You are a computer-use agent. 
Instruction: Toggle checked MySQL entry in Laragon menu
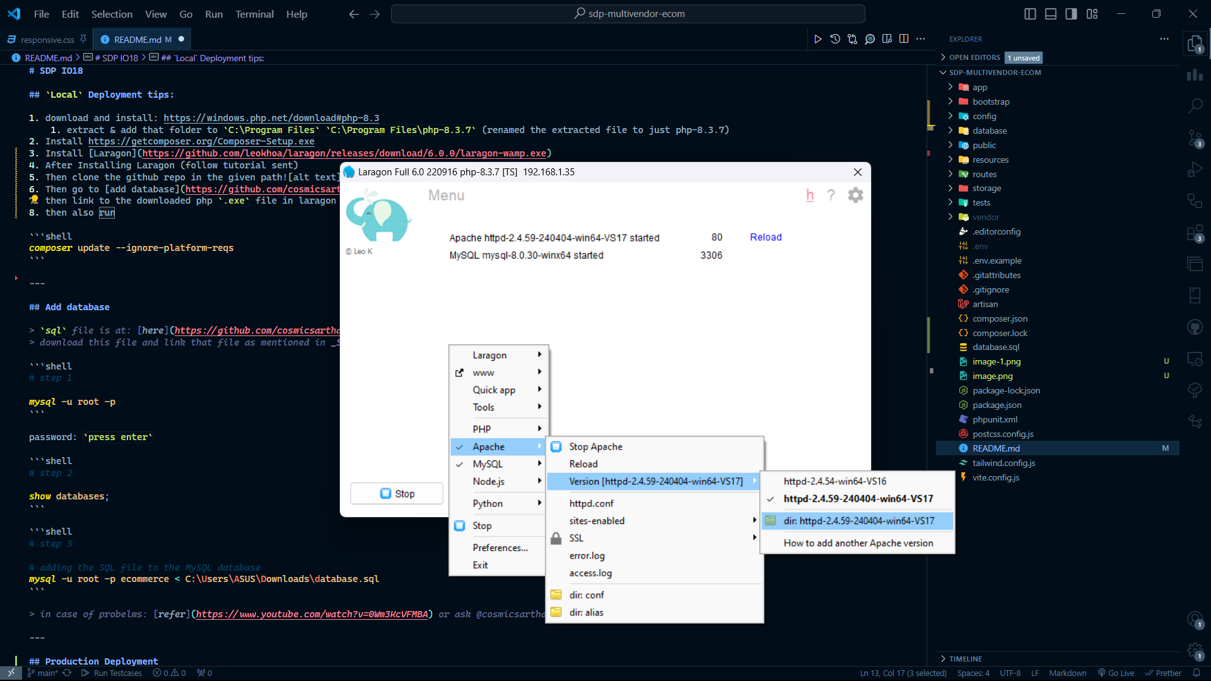488,464
